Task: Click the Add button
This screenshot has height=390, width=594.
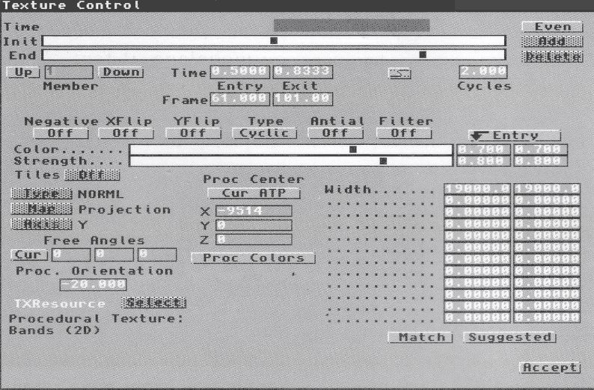Action: click(552, 41)
